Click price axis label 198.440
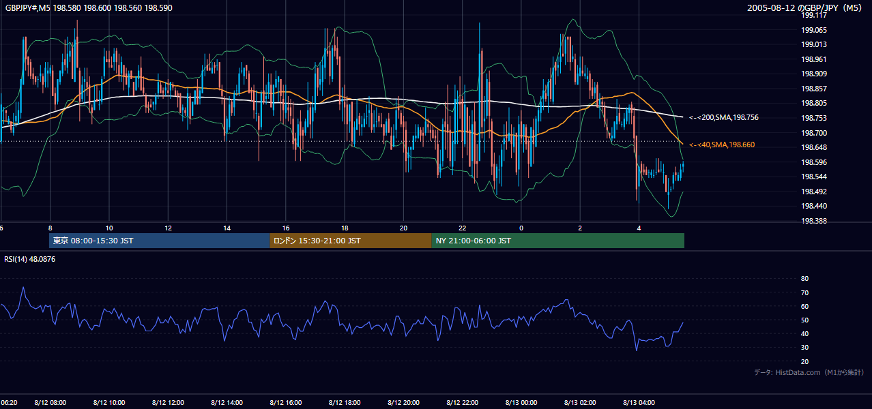This screenshot has height=409, width=872. click(x=814, y=206)
